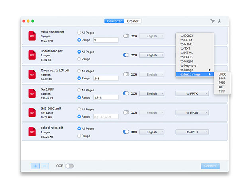Choose 'to HTML' from format menu

pos(195,53)
